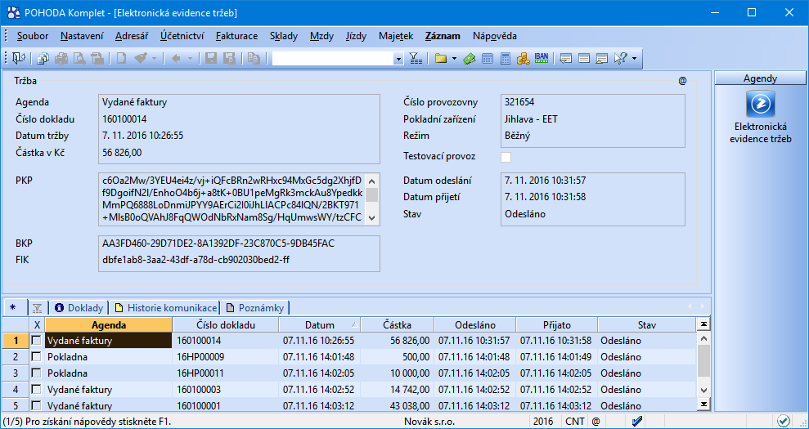
Task: Open the dropdown arrow next to folder icon
Action: [454, 59]
